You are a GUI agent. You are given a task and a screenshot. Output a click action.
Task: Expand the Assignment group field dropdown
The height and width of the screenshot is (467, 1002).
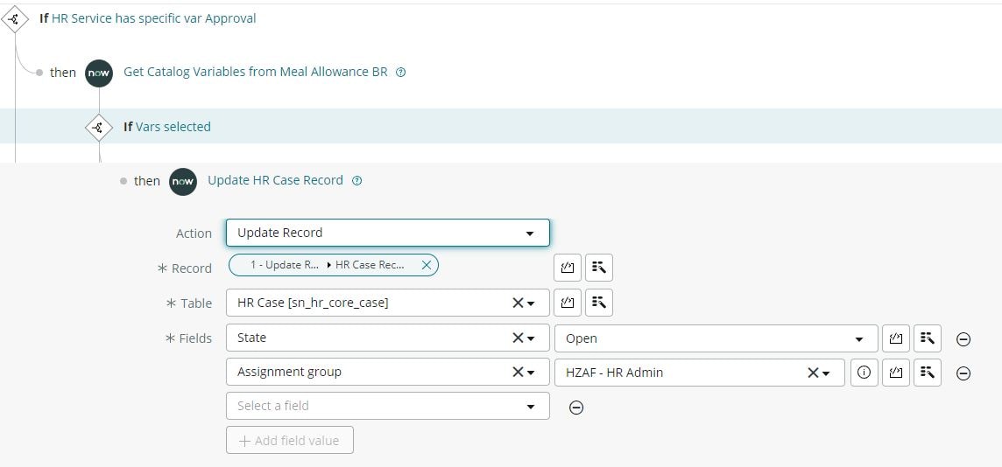(x=531, y=373)
